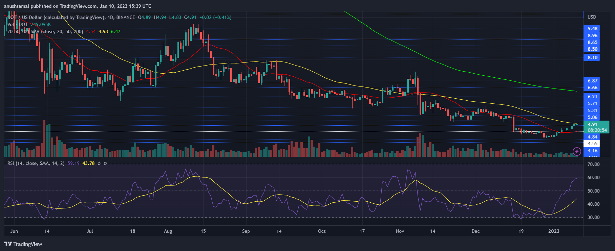Click the 8.96 price level label
This screenshot has height=251, width=615.
tap(592, 35)
